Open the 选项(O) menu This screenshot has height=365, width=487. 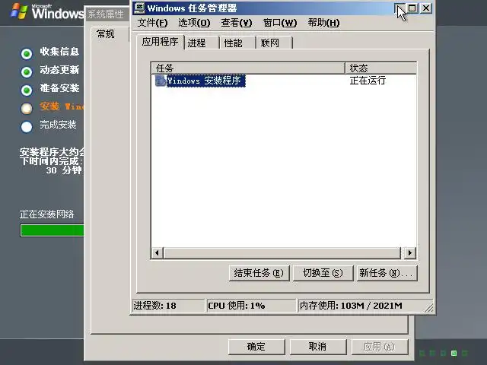click(x=194, y=23)
